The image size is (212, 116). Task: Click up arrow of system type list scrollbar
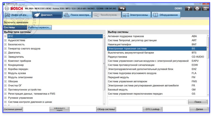click(x=104, y=36)
